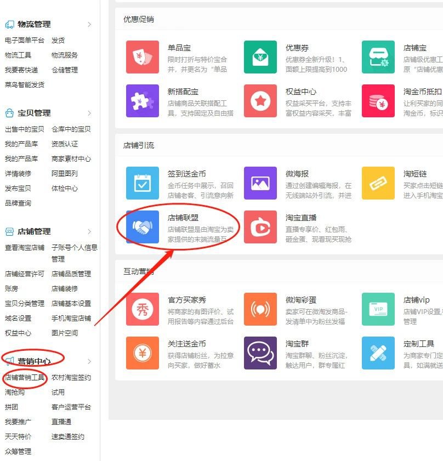Click the 淘宝群 chat group icon

tap(260, 354)
